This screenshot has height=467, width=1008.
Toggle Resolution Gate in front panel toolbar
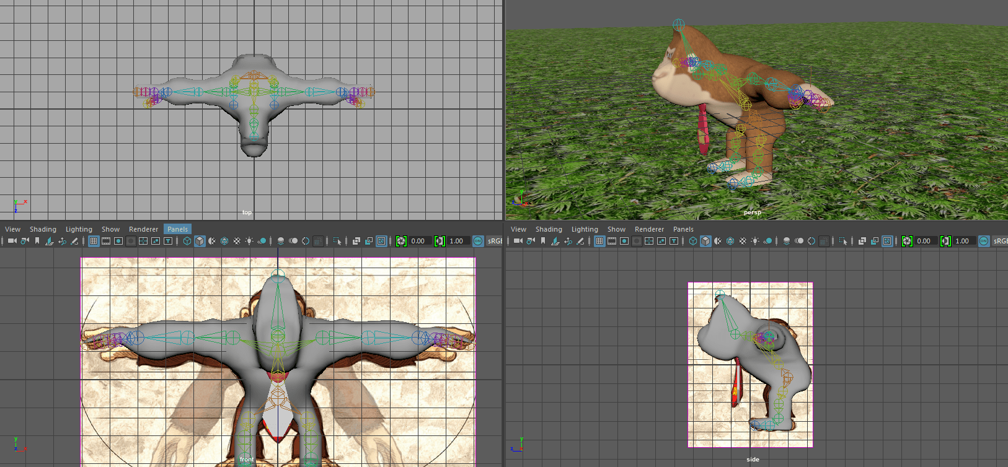click(x=118, y=241)
